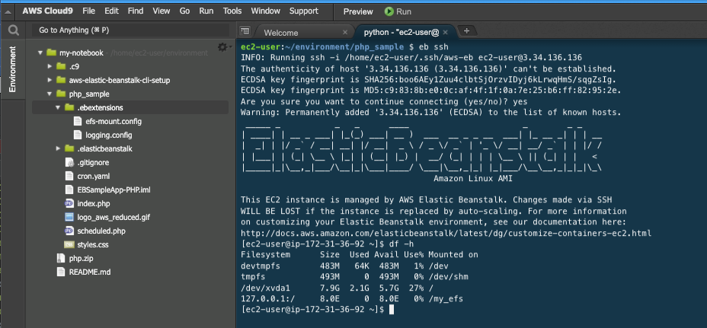Open a new tab with plus button
Viewport: 707px width, 328px height.
pos(467,30)
